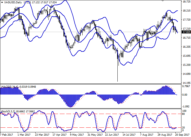Click the MACD scale value 0.7967
This screenshot has width=191, height=137.
(186, 86)
